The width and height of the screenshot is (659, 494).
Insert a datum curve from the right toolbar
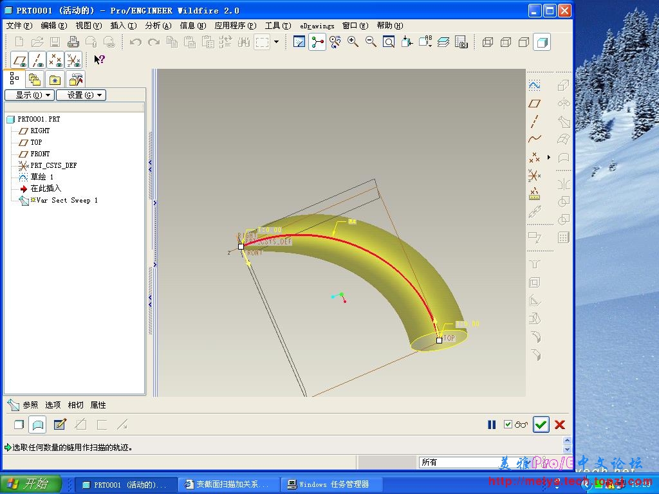(535, 139)
